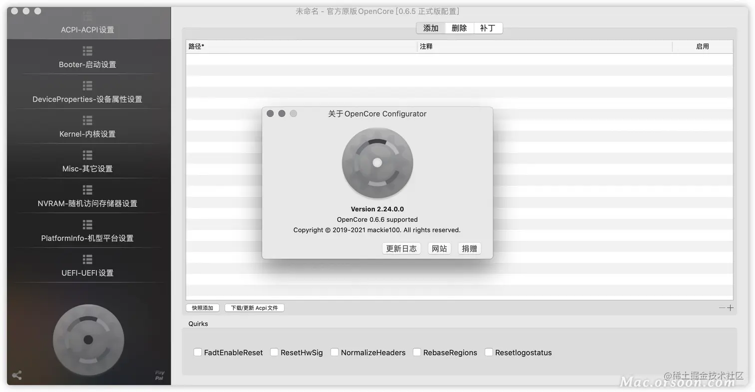Click the PayPal donate icon in the sidebar
Screen dimensions: 755x392
tap(159, 375)
